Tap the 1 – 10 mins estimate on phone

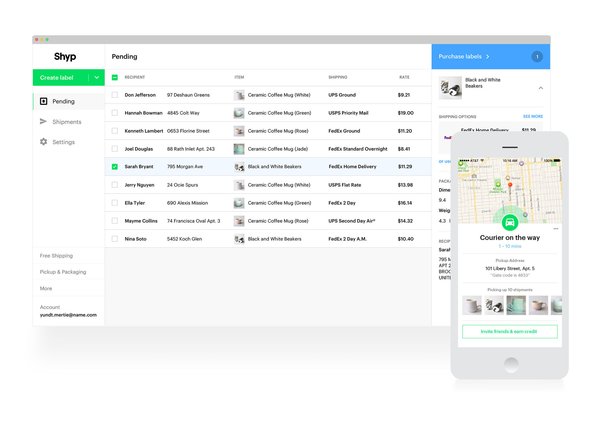510,246
